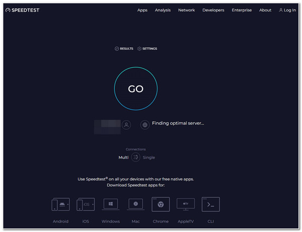
Task: Click 'Download Speedtest apps for:' text
Action: tap(135, 185)
